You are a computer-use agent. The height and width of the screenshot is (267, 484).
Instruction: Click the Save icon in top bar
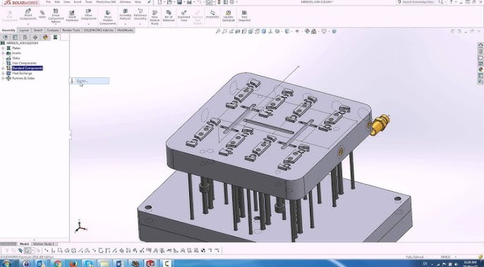click(x=179, y=2)
